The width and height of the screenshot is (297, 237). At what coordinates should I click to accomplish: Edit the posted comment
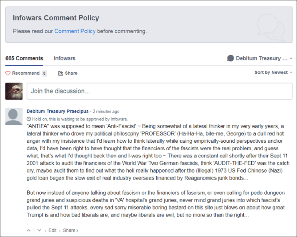click(52, 230)
